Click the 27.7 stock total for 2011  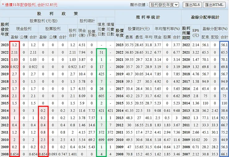tap(92, 132)
